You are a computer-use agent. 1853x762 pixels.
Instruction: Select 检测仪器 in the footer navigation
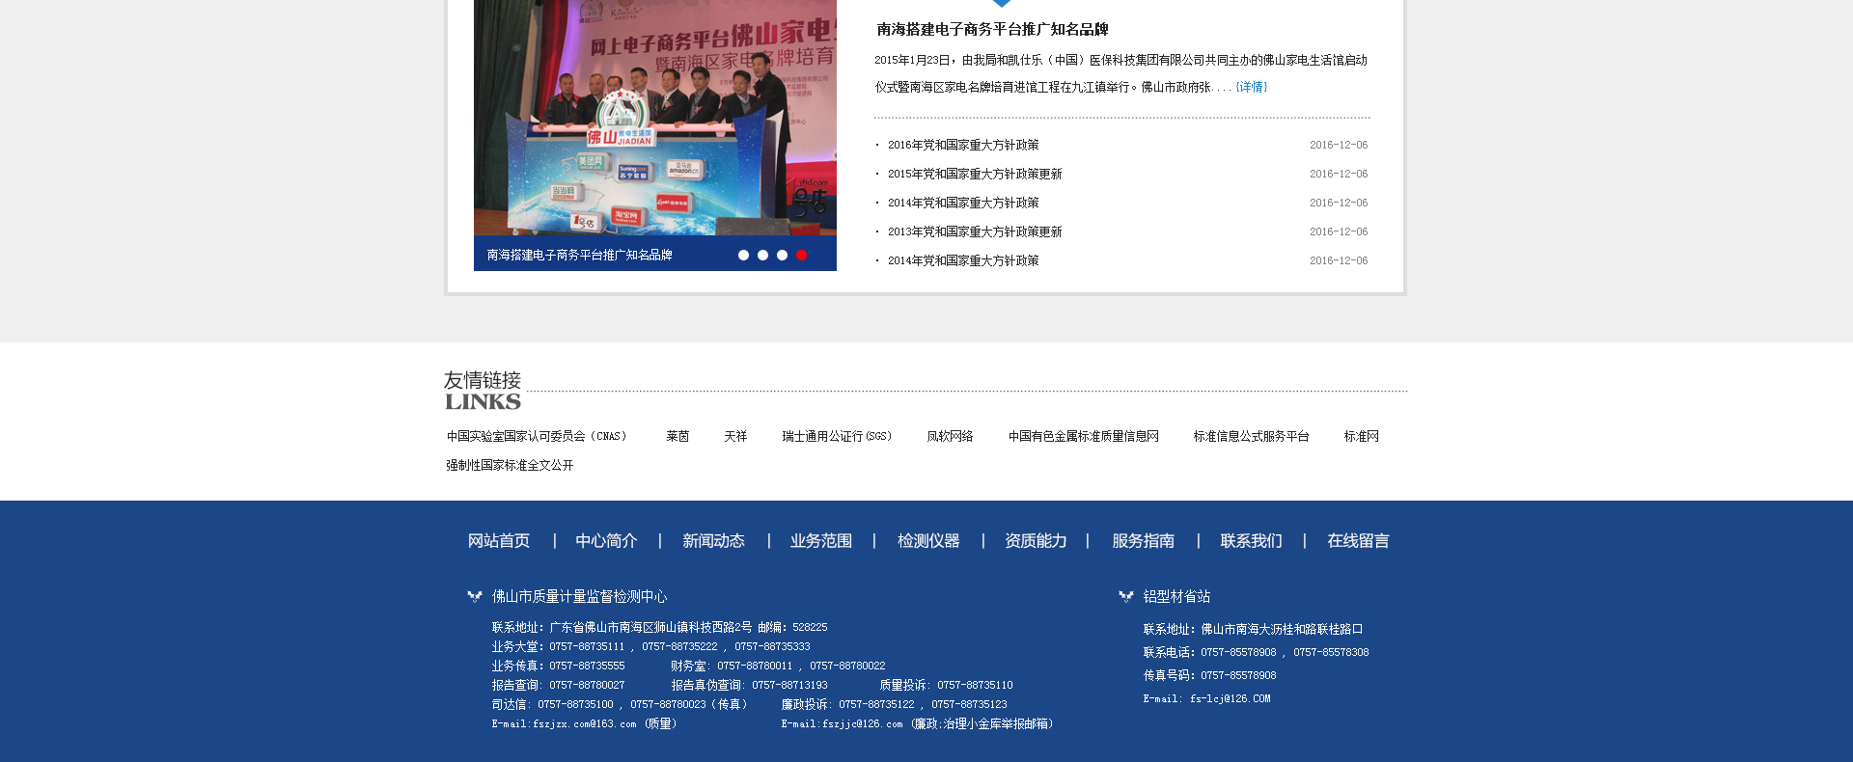pyautogui.click(x=928, y=541)
